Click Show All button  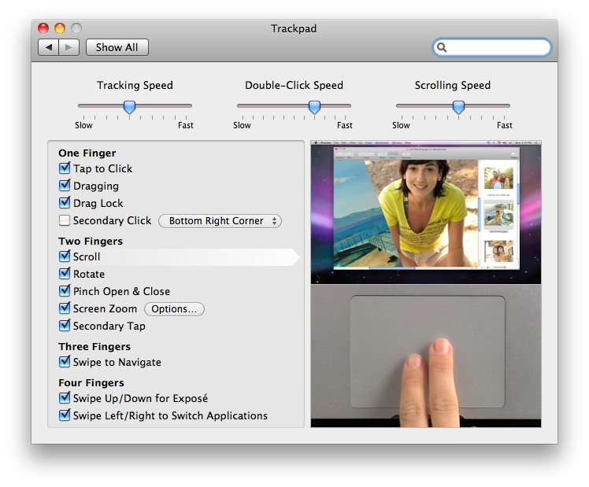(117, 47)
